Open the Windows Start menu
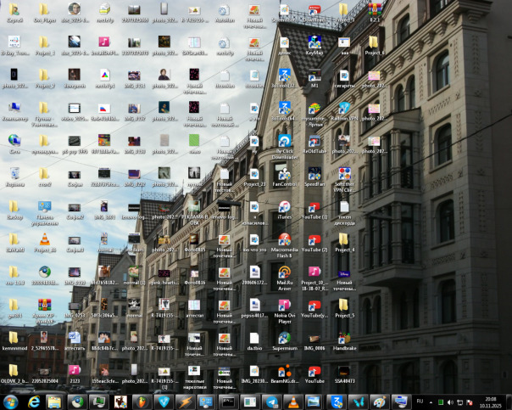Image resolution: width=512 pixels, height=410 pixels. pyautogui.click(x=12, y=402)
